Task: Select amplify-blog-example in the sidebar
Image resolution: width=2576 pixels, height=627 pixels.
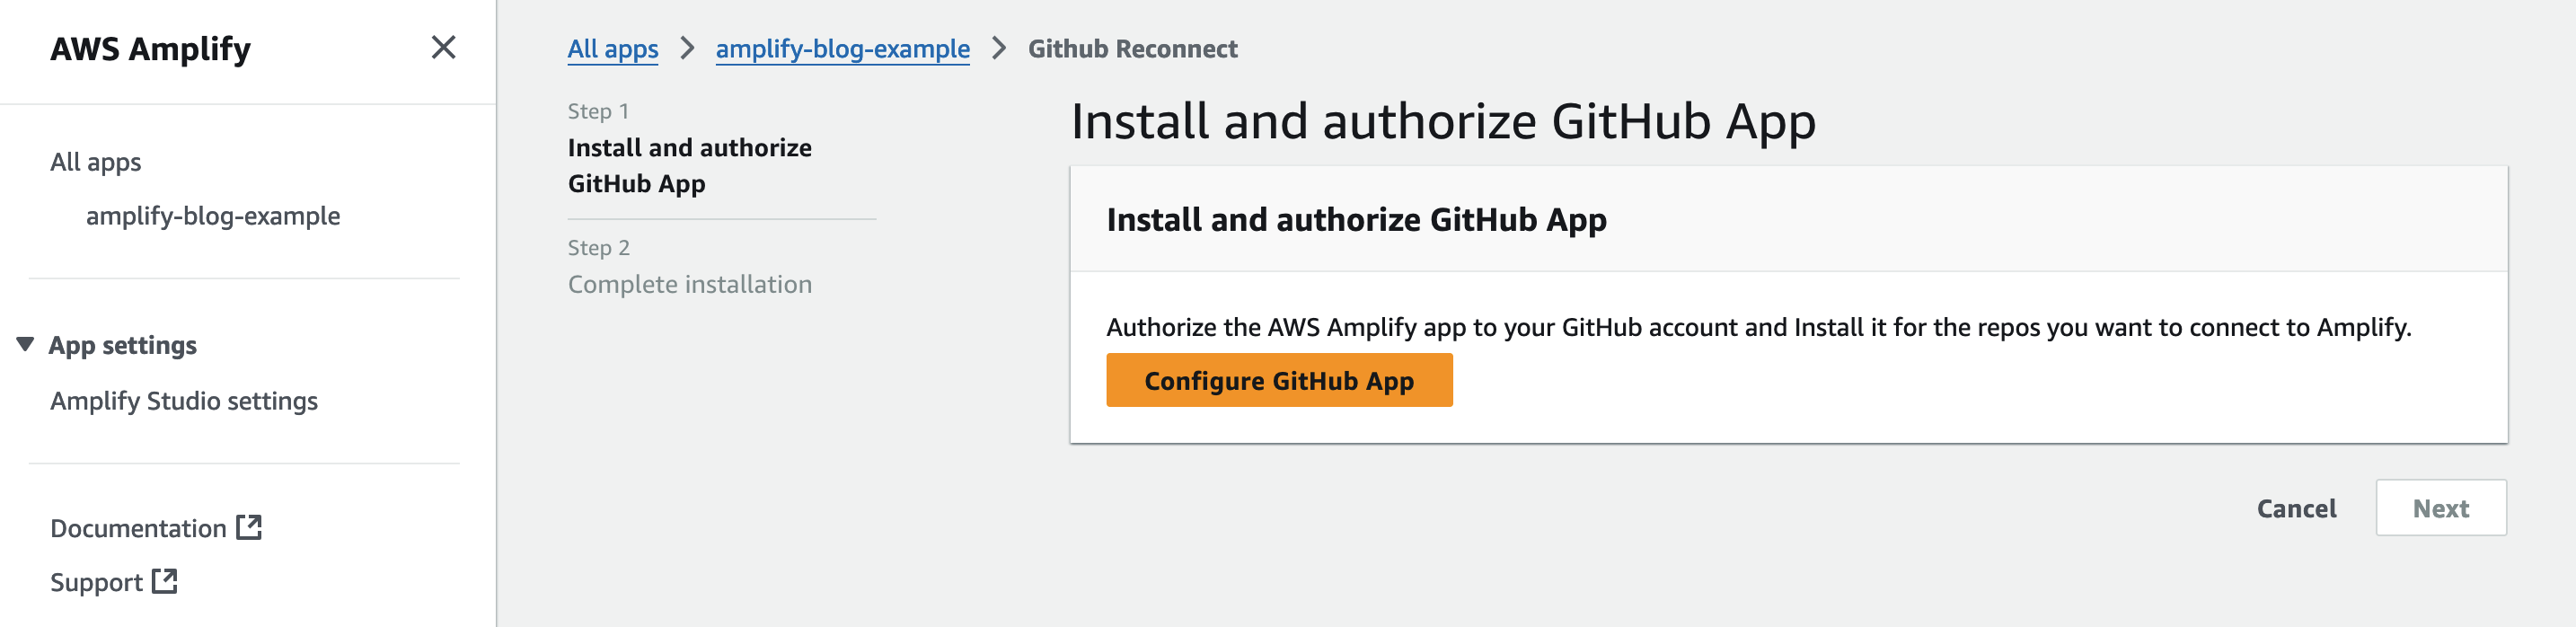Action: 213,215
